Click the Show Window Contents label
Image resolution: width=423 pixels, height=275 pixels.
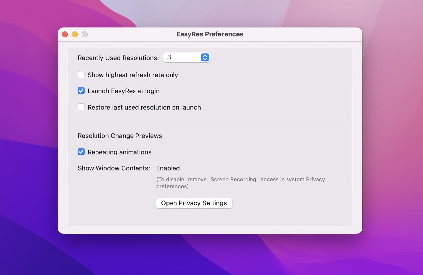coord(114,168)
